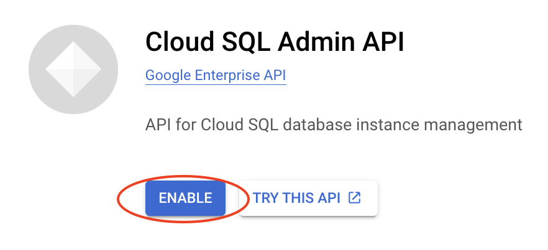Screen dimensions: 548x250
Task: Hit the ENABLE button circled in red
Action: [x=185, y=199]
